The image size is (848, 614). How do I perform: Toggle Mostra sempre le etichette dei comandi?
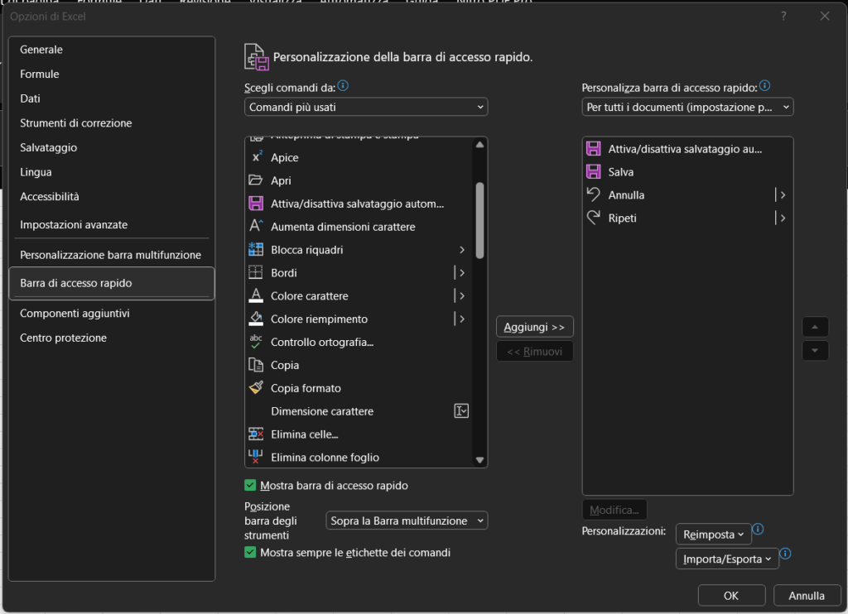250,552
